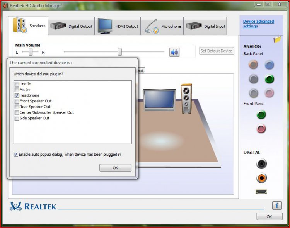This screenshot has height=228, width=290.
Task: Open Device advanced settings link
Action: click(x=258, y=24)
